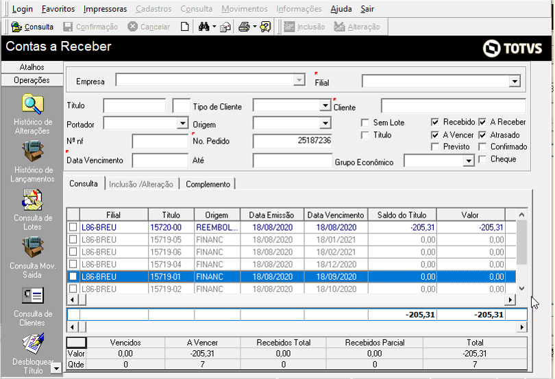The height and width of the screenshot is (379, 555).
Task: Click the Atalhos sidebar button
Action: pos(32,67)
